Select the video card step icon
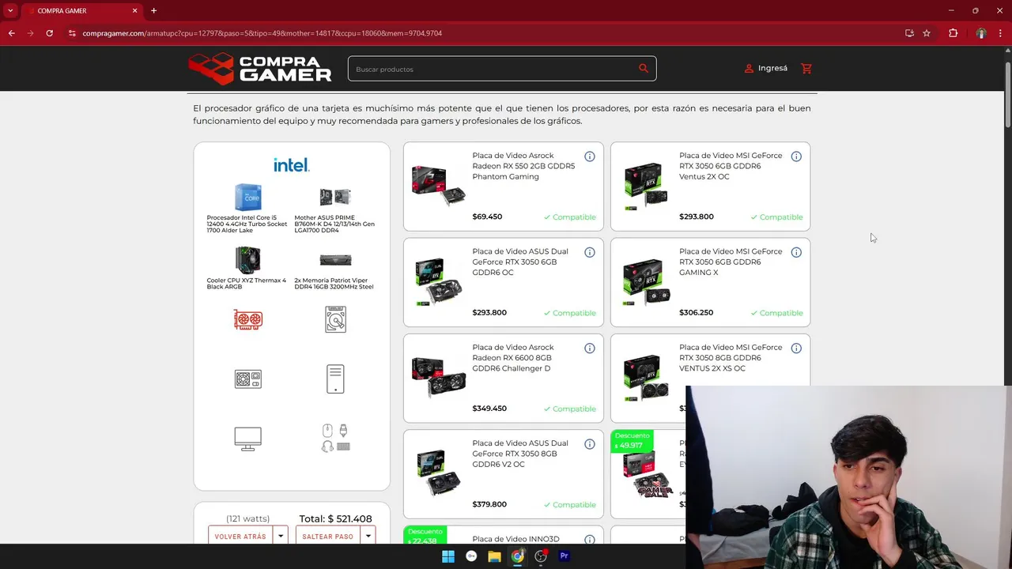This screenshot has width=1012, height=569. pyautogui.click(x=248, y=319)
